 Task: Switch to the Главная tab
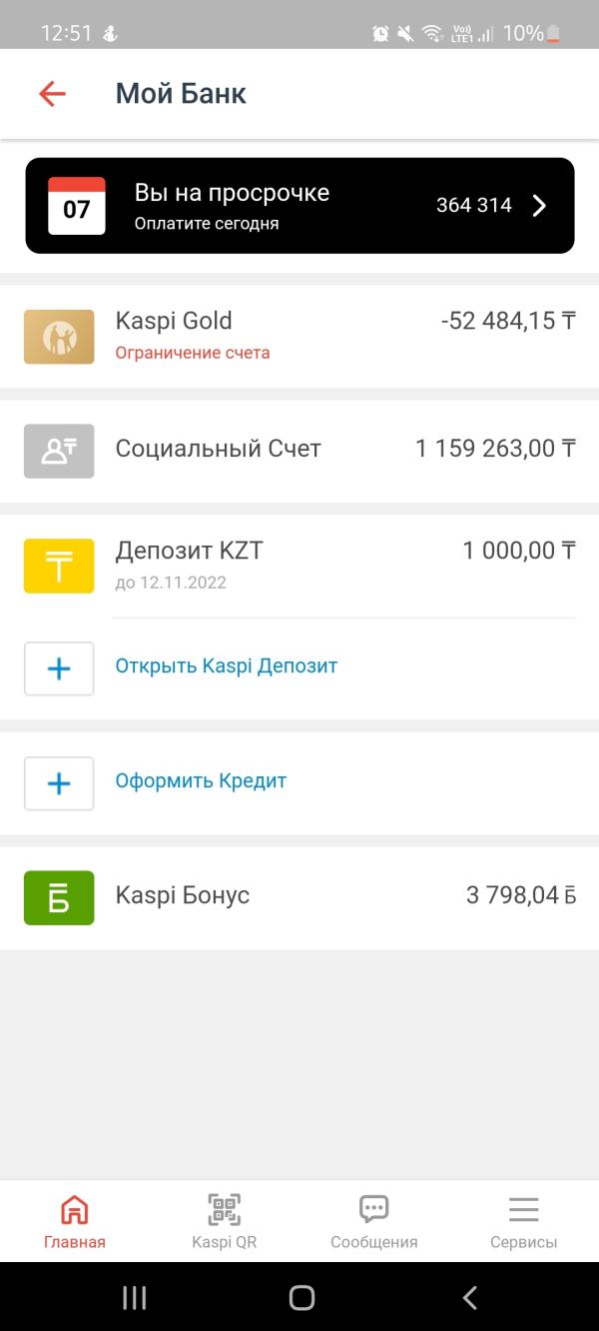75,1221
